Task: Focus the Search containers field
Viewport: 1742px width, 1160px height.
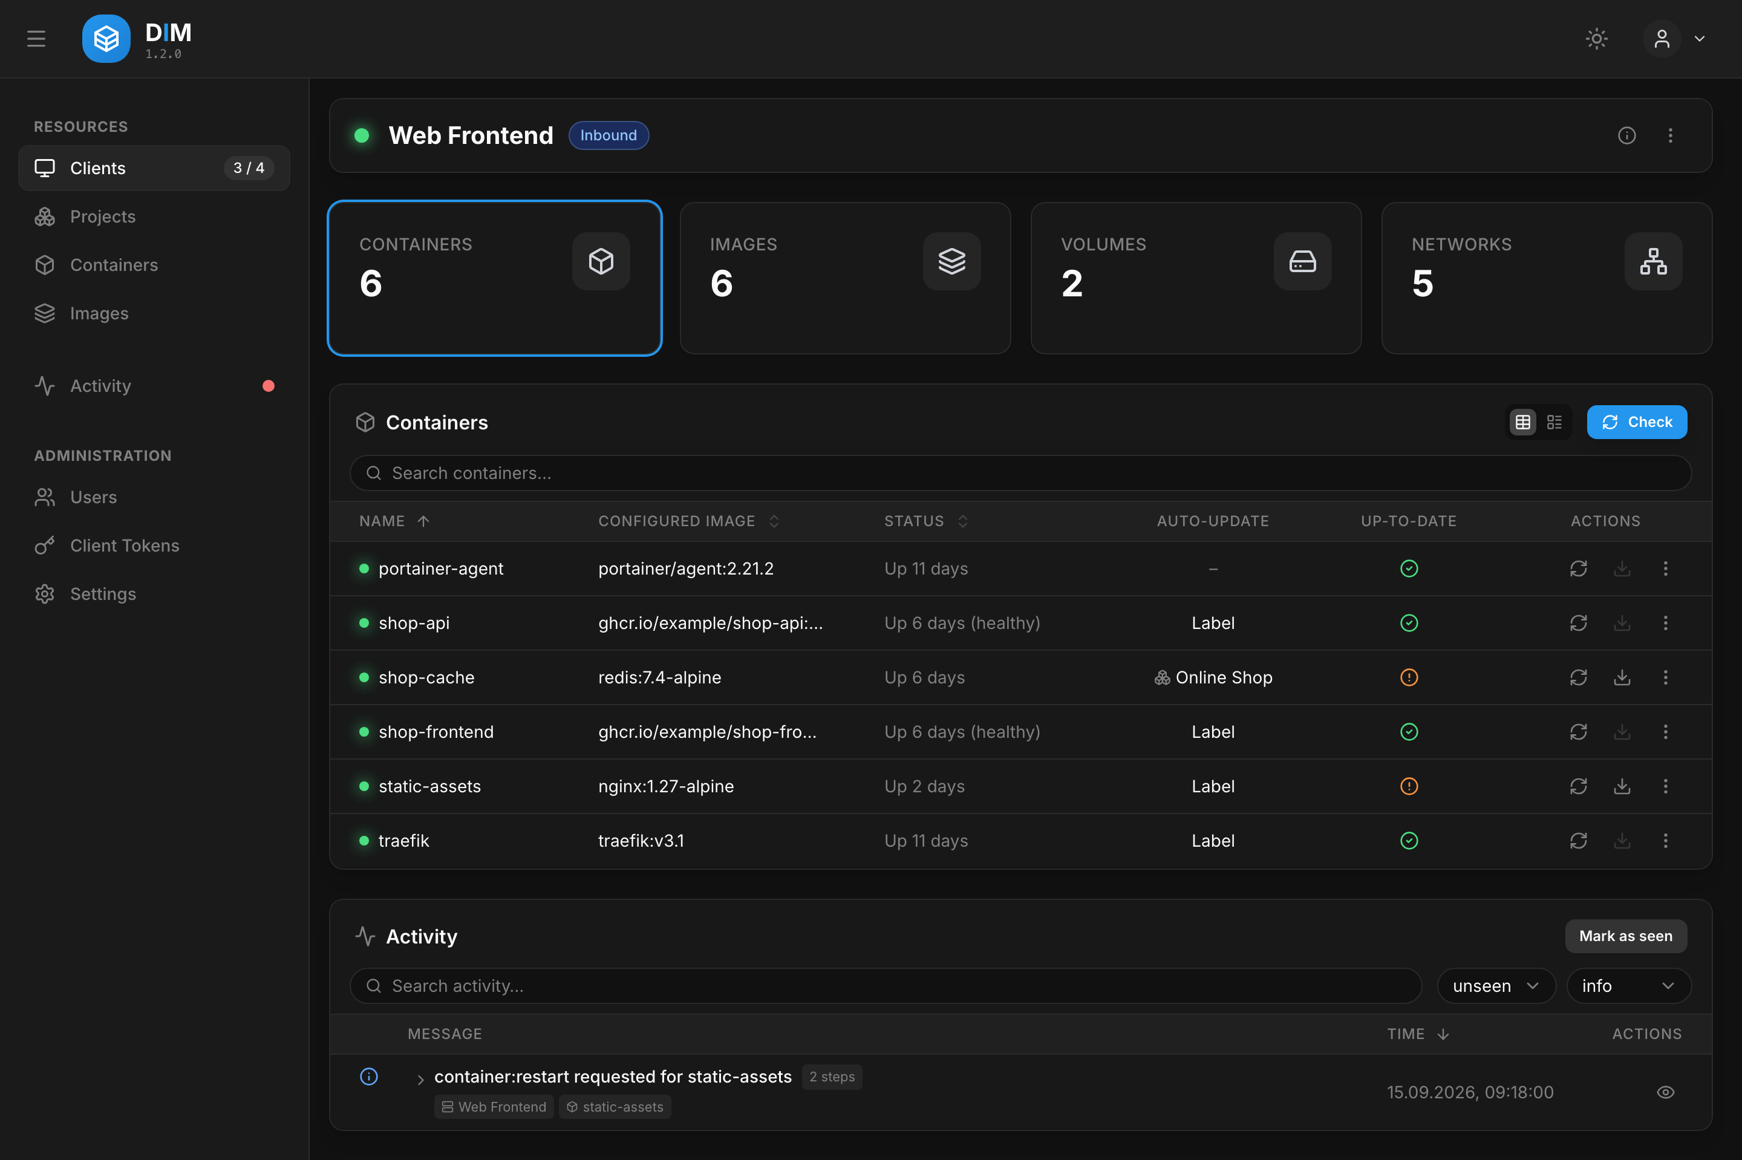Action: pos(1020,473)
